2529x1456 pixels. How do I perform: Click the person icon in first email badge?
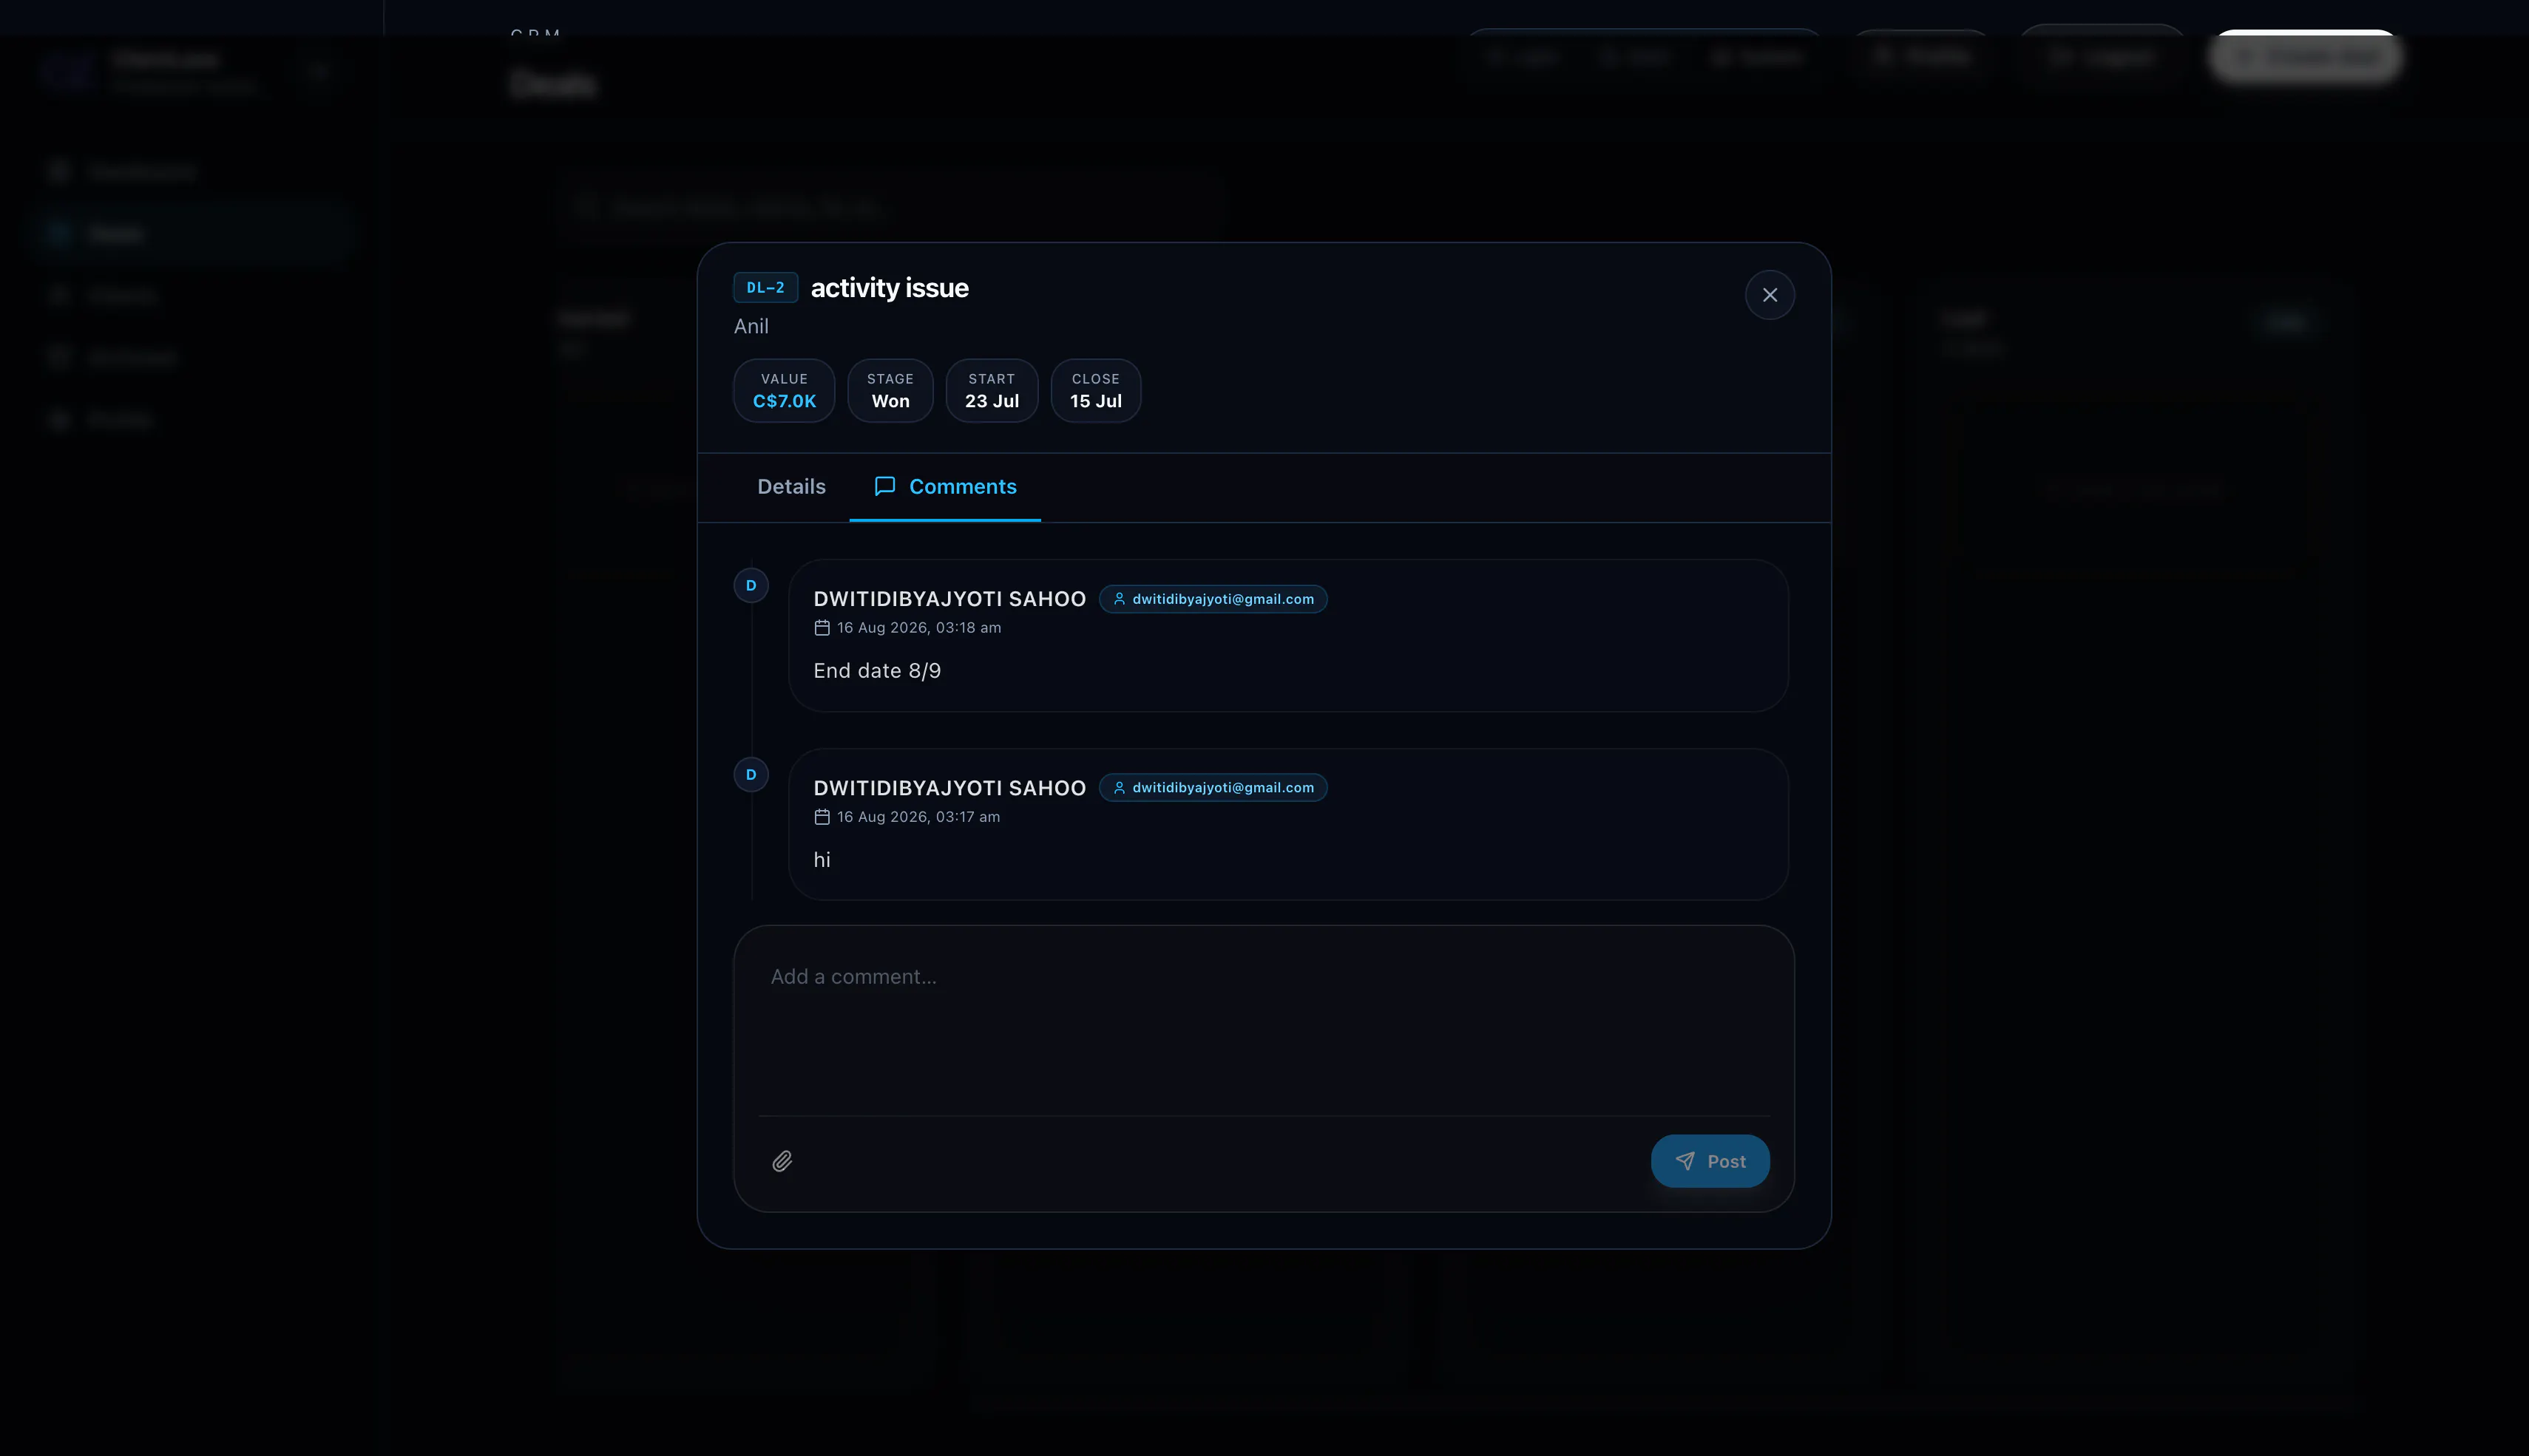1120,599
